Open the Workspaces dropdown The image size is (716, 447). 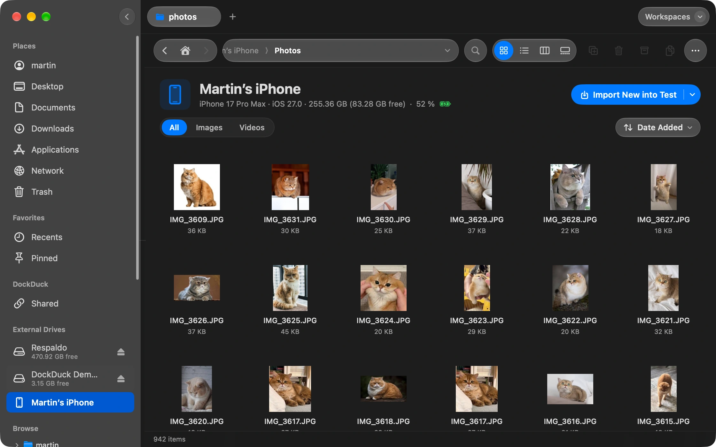[673, 17]
